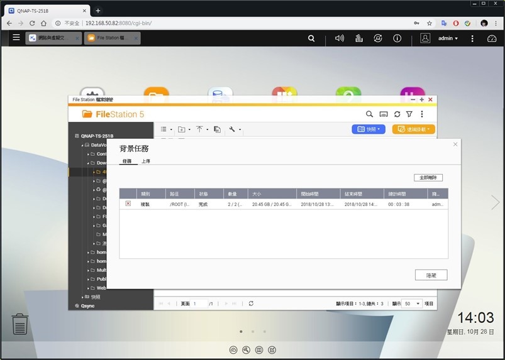Click the create folder toolbar icon
The height and width of the screenshot is (360, 505).
(x=182, y=129)
